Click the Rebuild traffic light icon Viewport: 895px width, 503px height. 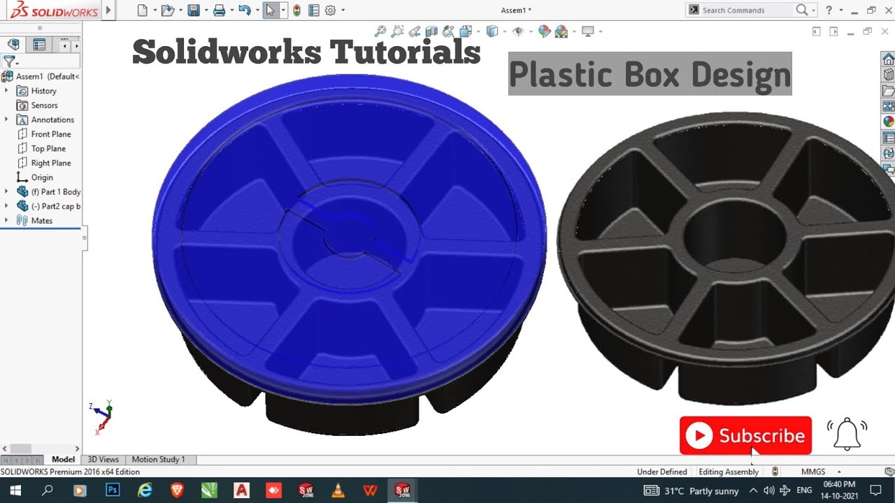point(297,10)
